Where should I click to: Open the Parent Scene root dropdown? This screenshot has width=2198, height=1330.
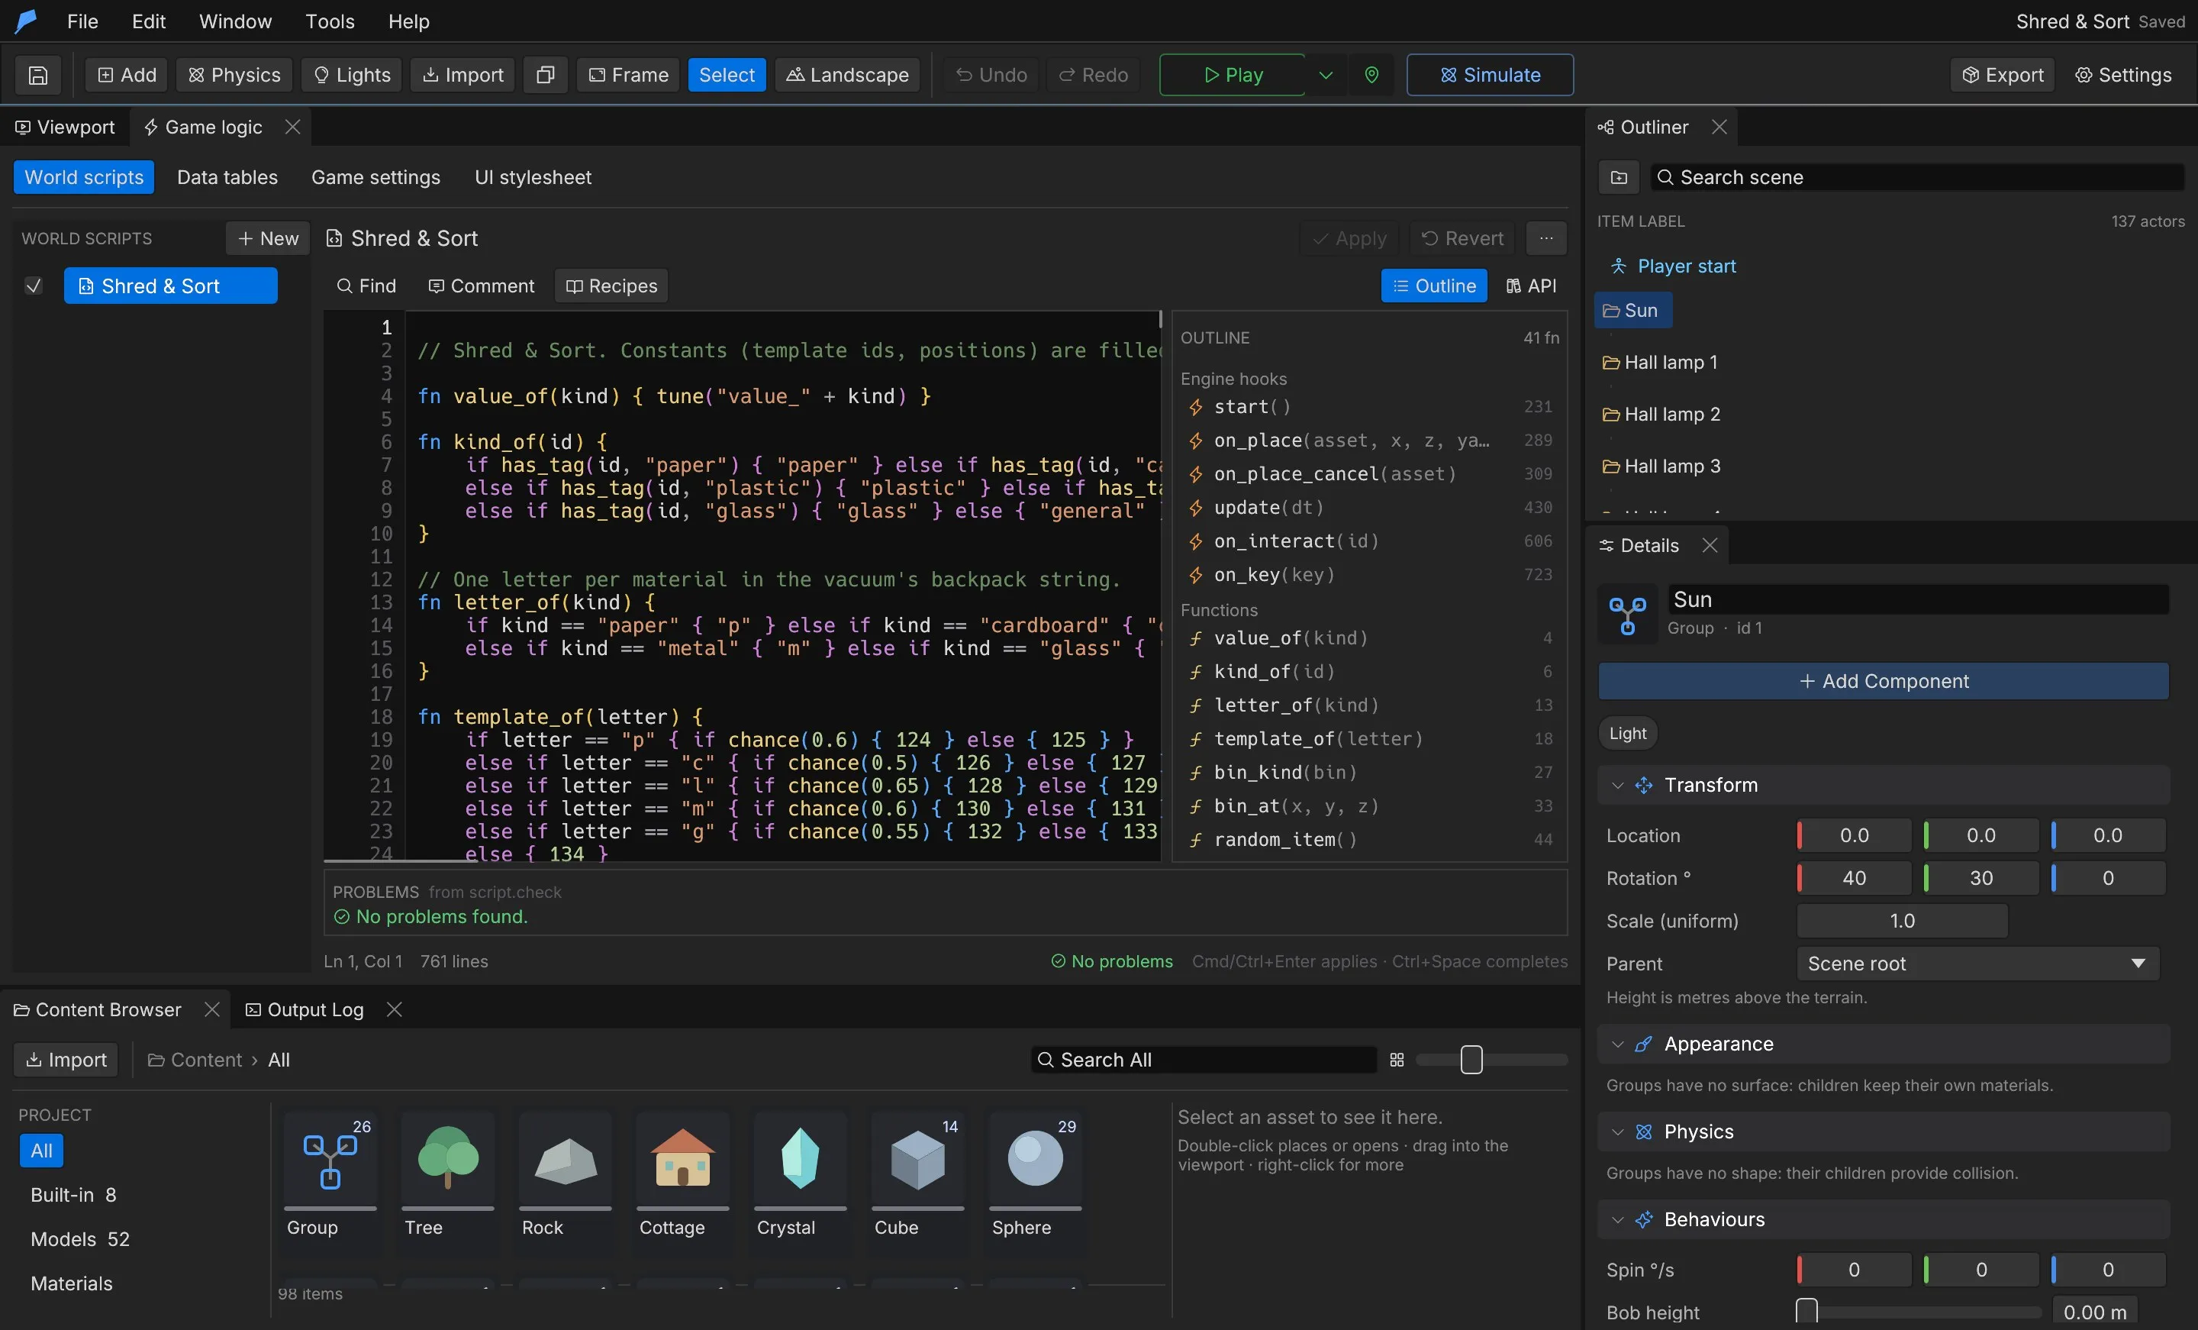1977,963
